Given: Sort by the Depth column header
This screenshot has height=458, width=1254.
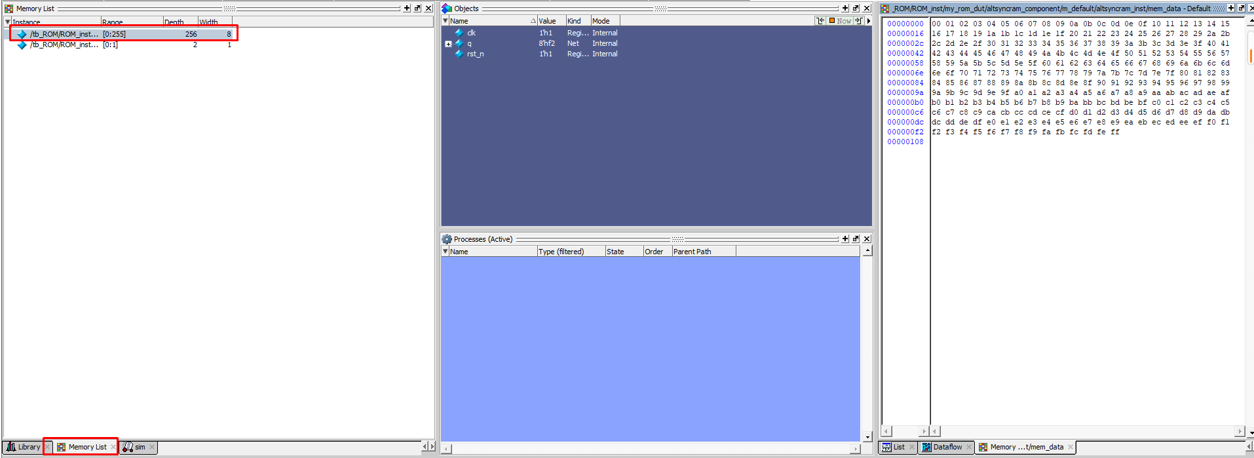Looking at the screenshot, I should pos(180,22).
